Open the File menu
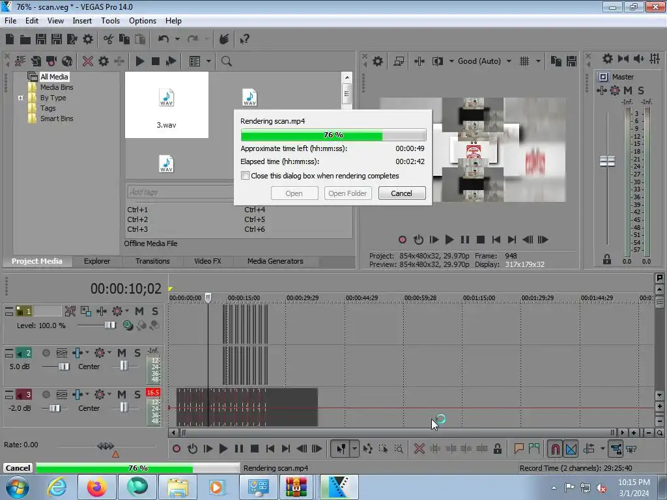This screenshot has height=500, width=667. tap(10, 21)
